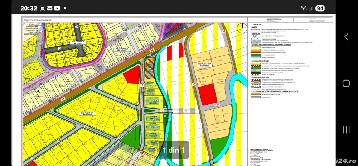Tap the screen recorder notification icon
Viewport: 358px width, 166px height.
tap(43, 8)
